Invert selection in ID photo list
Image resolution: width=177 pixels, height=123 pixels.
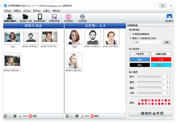77,116
